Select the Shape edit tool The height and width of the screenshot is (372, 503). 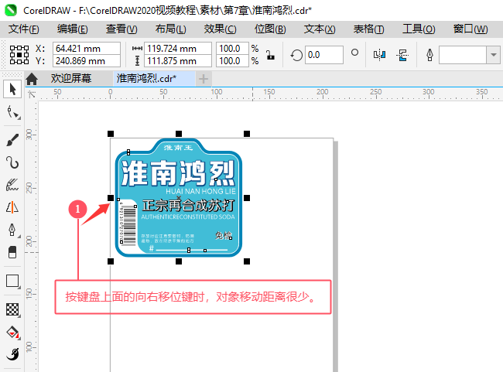coord(12,112)
